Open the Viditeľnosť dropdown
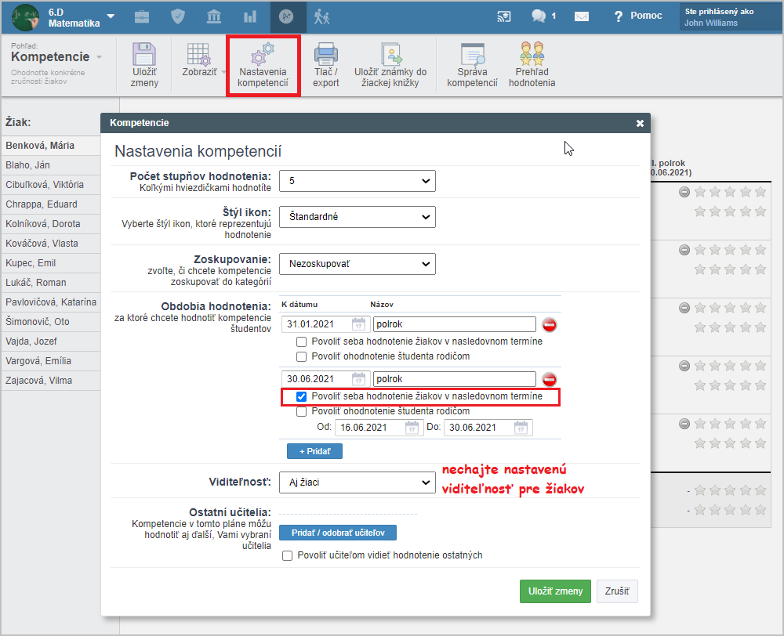Viewport: 784px width, 636px height. (x=357, y=482)
